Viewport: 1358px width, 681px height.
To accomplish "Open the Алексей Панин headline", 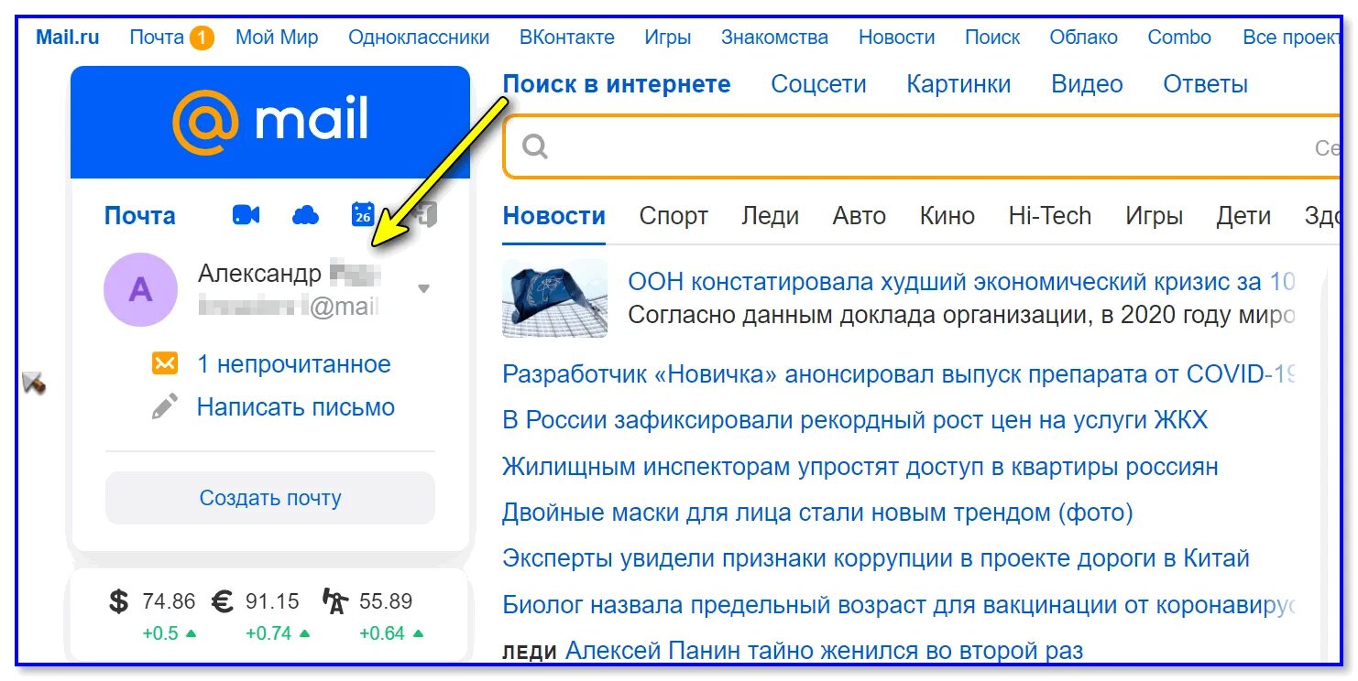I will coord(825,651).
